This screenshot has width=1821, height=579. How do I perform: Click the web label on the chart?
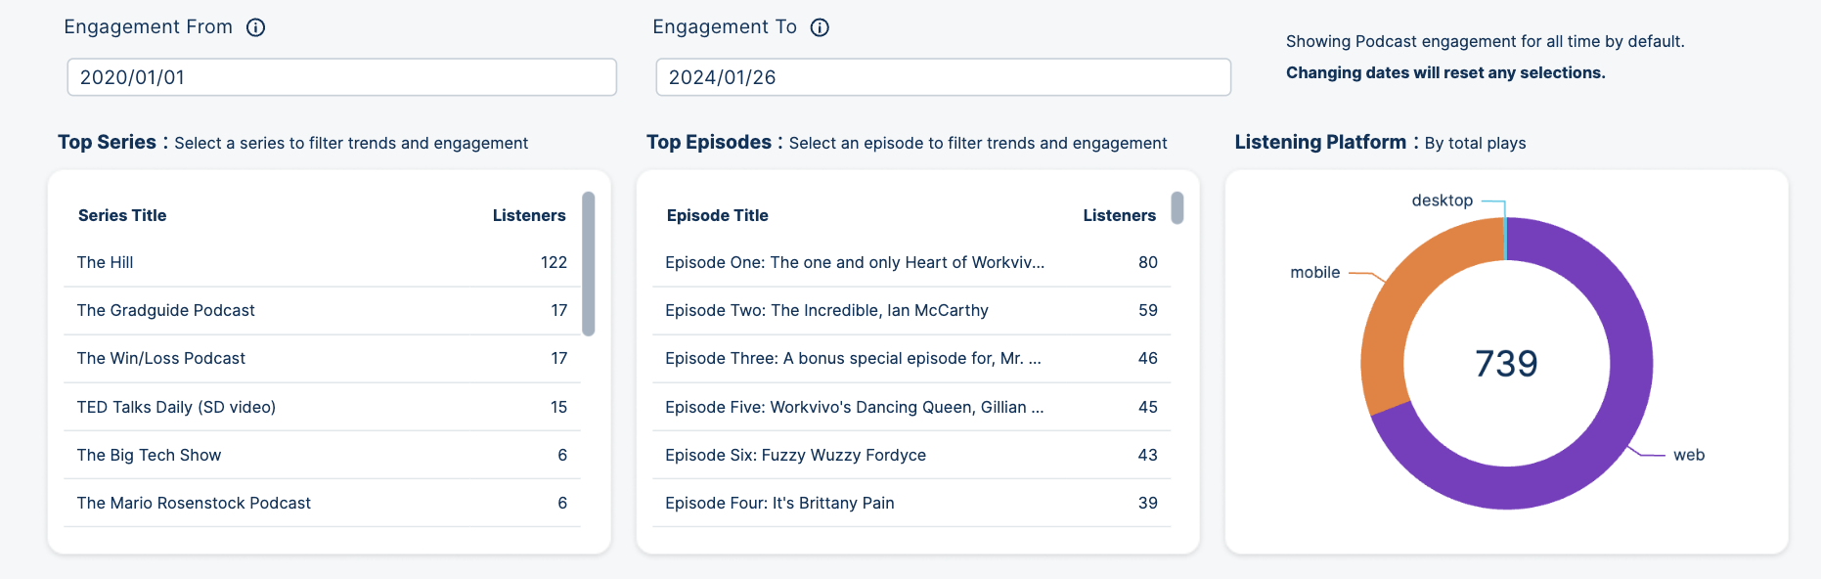pyautogui.click(x=1689, y=455)
